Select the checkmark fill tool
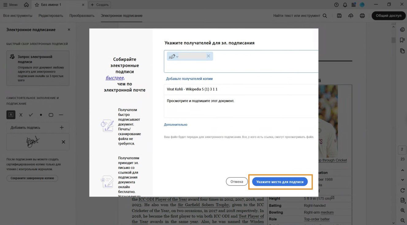This screenshot has height=225, width=407. [x=31, y=115]
